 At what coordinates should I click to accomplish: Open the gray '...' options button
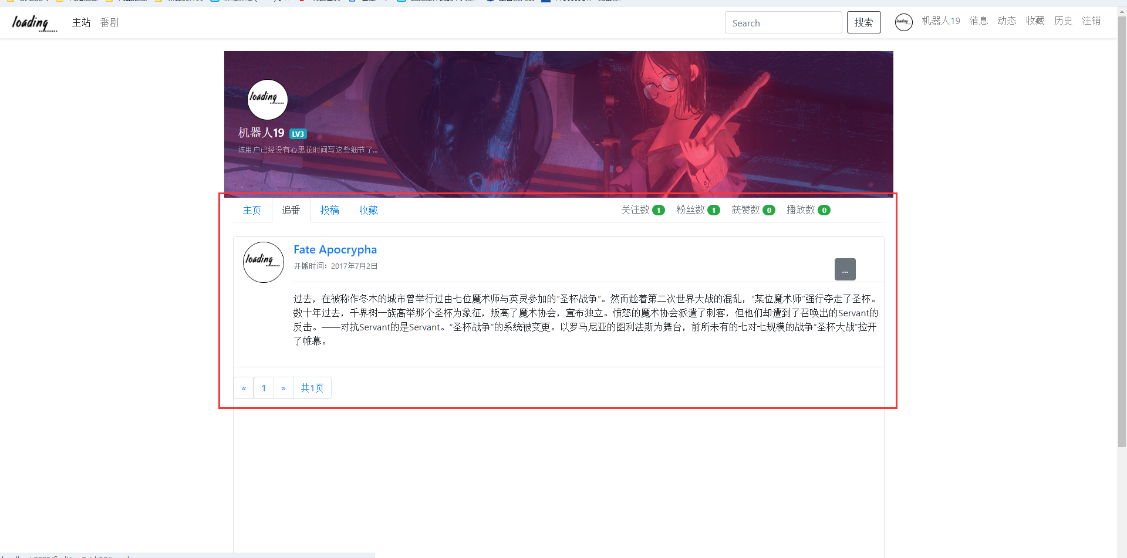pyautogui.click(x=845, y=269)
